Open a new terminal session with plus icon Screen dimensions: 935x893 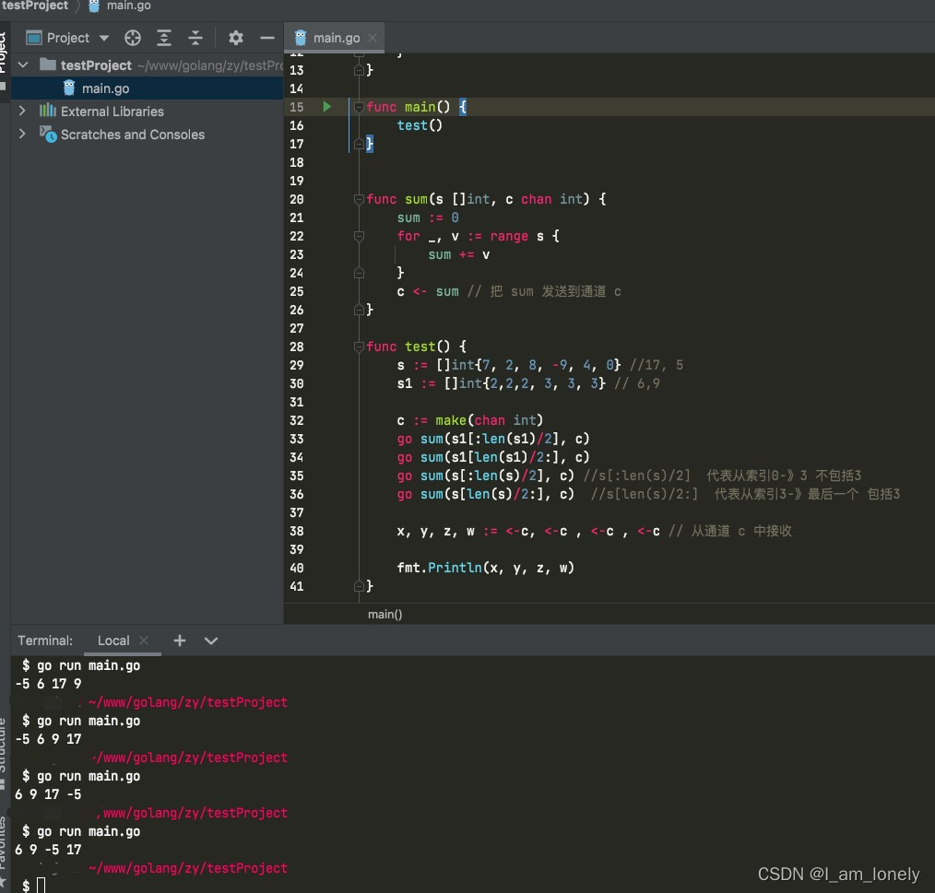[x=179, y=640]
